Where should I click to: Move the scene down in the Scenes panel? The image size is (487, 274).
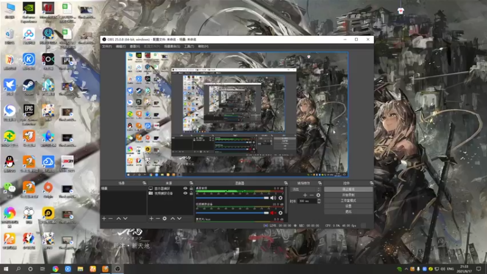[x=125, y=219]
